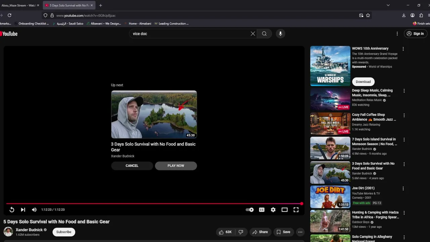430x242 pixels.
Task: Share this video
Action: [x=260, y=232]
